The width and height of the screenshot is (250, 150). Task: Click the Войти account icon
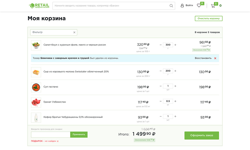pos(182,5)
